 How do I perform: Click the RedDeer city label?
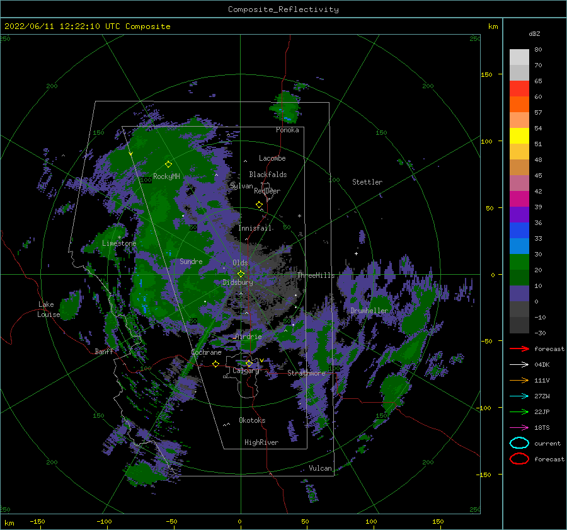(267, 191)
